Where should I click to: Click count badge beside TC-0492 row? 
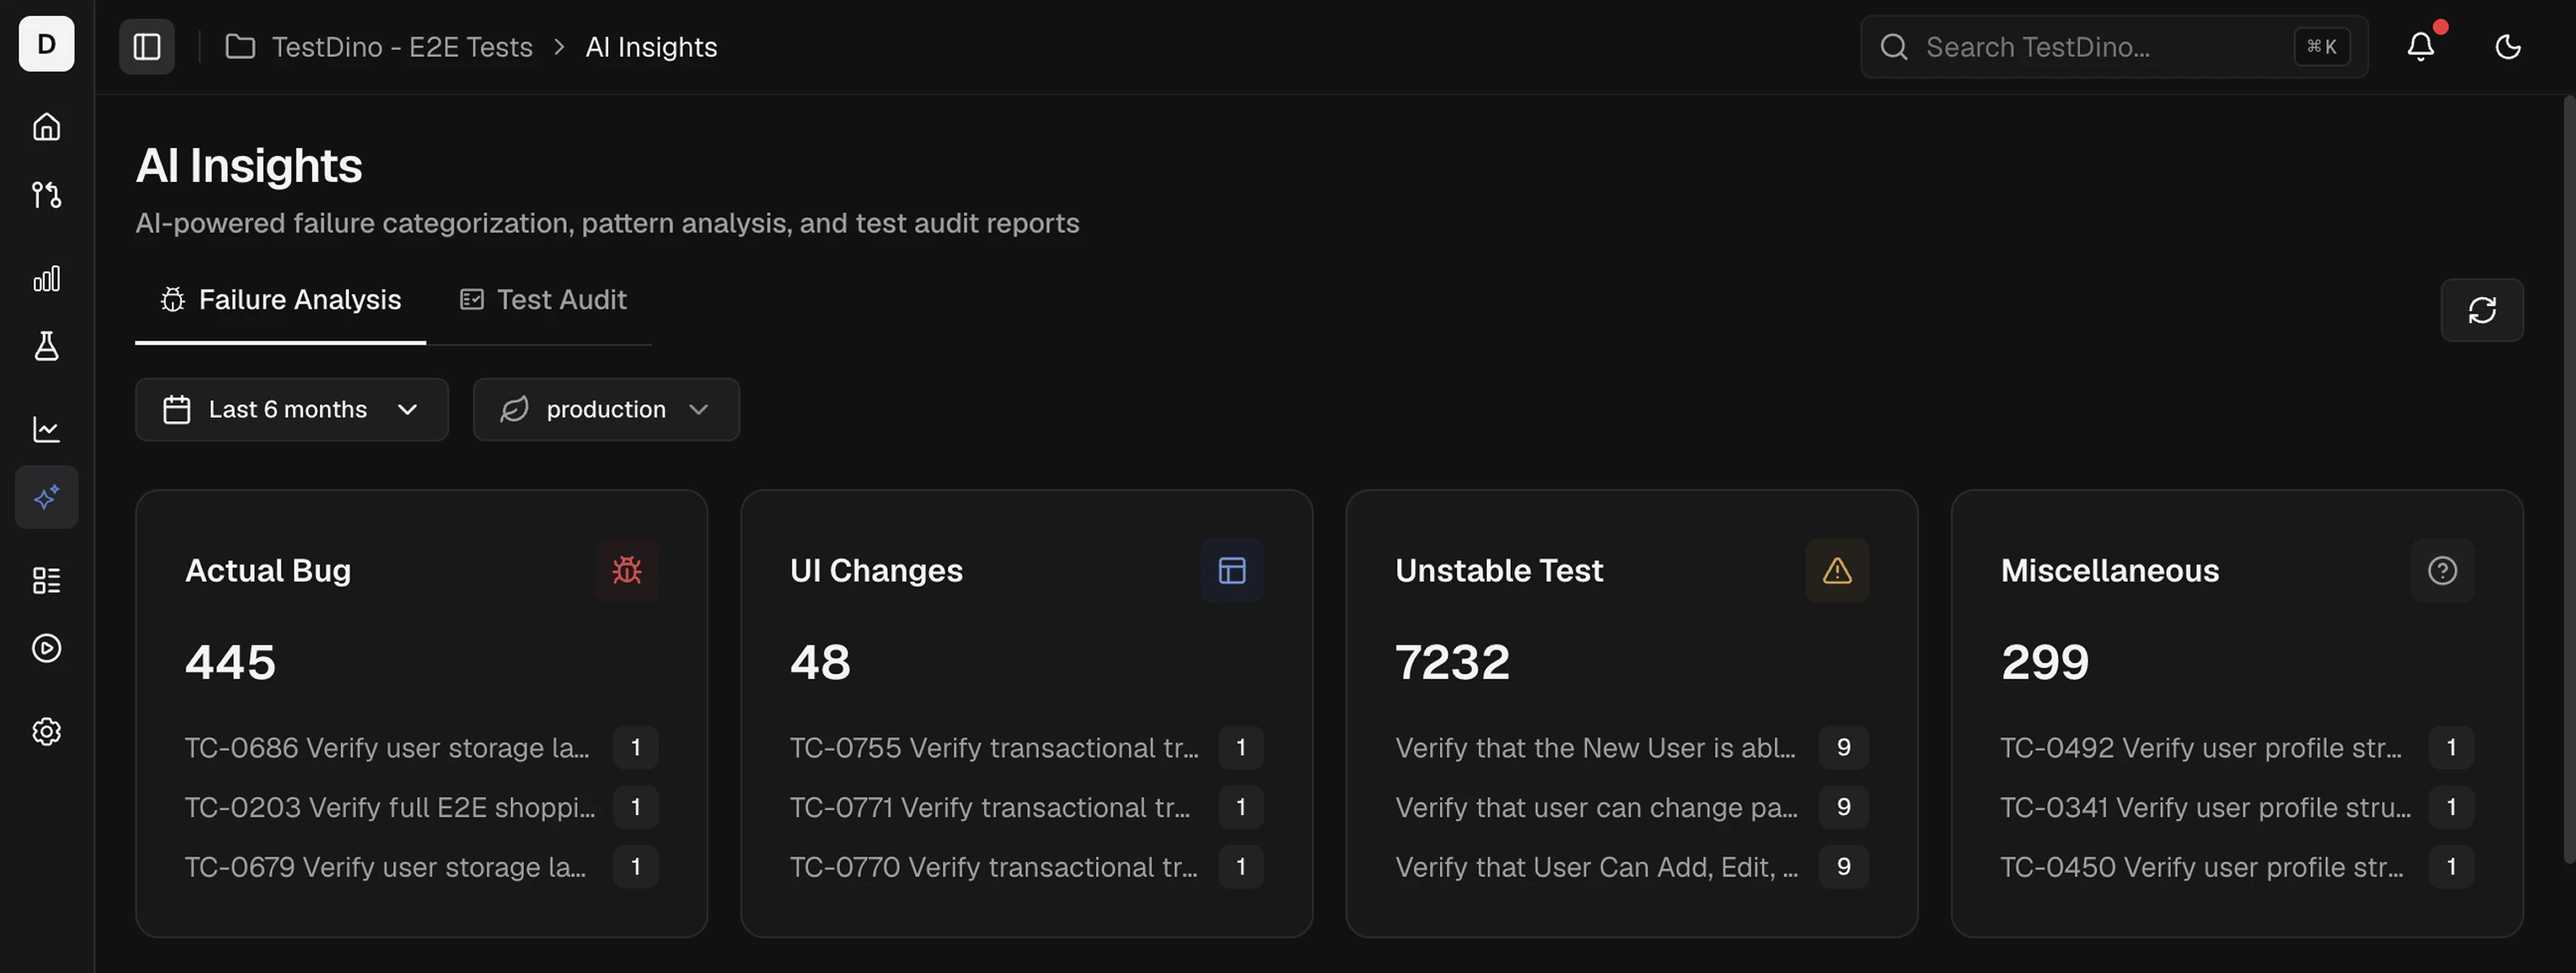click(2451, 747)
